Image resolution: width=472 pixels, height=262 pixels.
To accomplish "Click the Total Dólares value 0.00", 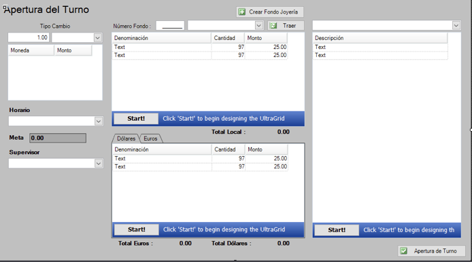I will click(283, 244).
